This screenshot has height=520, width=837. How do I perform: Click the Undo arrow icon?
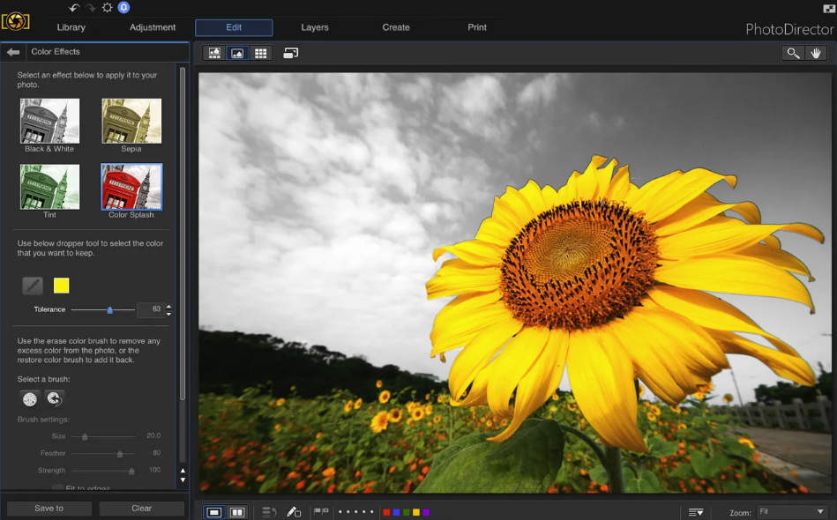point(74,8)
